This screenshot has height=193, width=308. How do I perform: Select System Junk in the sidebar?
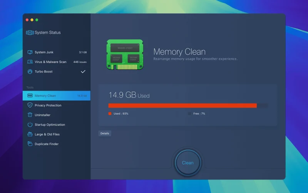[57, 52]
